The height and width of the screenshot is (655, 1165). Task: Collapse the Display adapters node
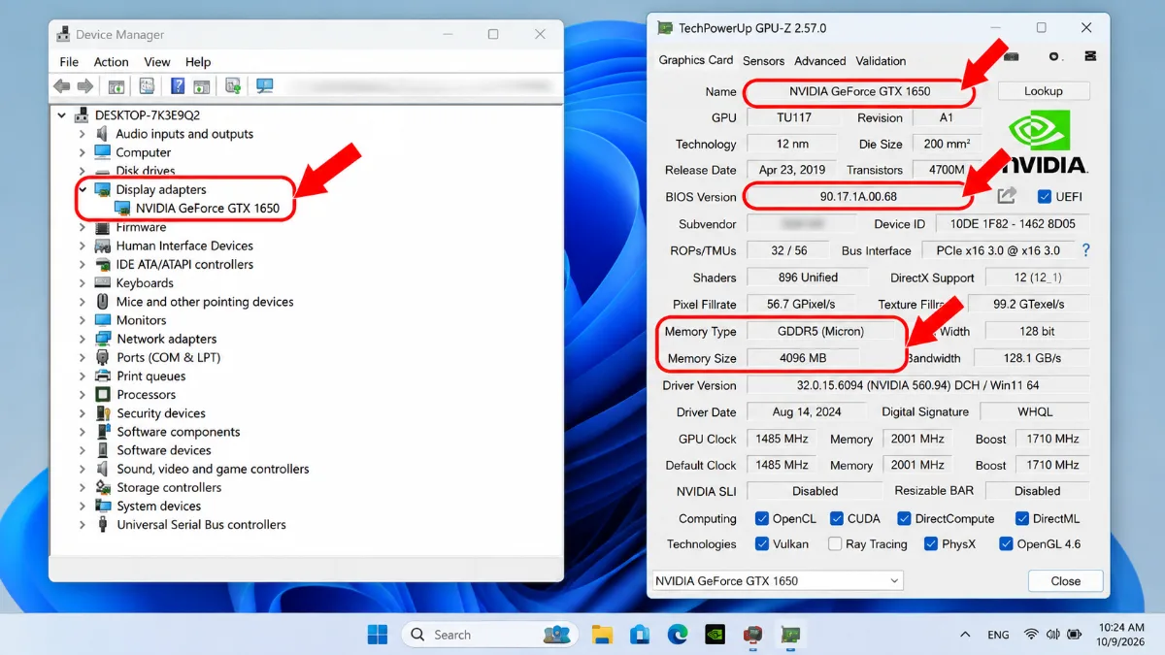tap(83, 190)
